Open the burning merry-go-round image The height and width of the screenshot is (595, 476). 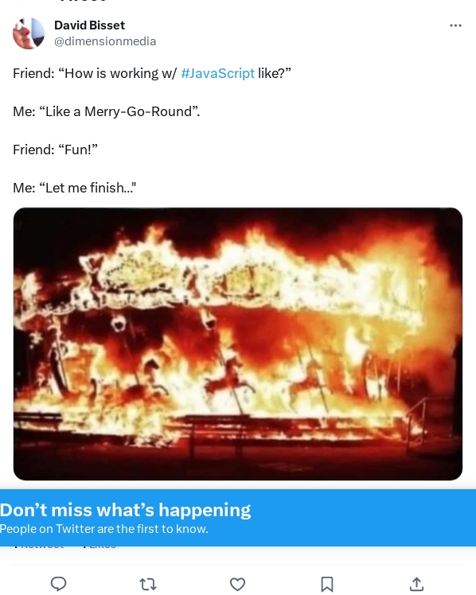(x=238, y=344)
